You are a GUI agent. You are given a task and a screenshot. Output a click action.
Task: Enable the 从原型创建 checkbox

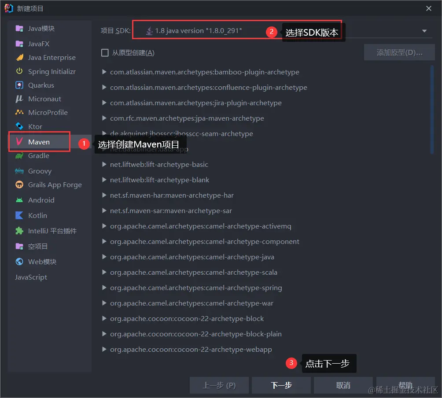coord(105,53)
